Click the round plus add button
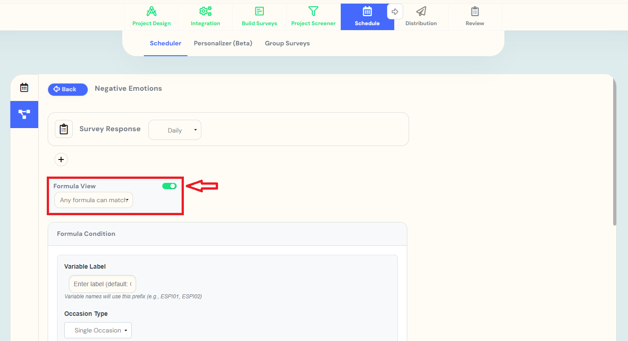 pos(61,159)
